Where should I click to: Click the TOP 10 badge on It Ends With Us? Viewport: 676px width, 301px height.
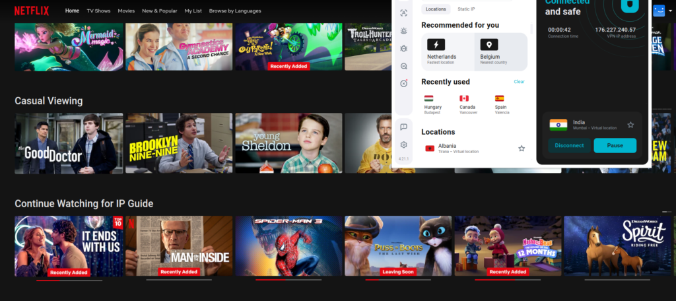pos(118,222)
